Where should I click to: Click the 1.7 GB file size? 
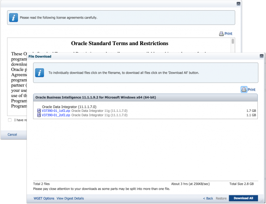[x=251, y=111]
